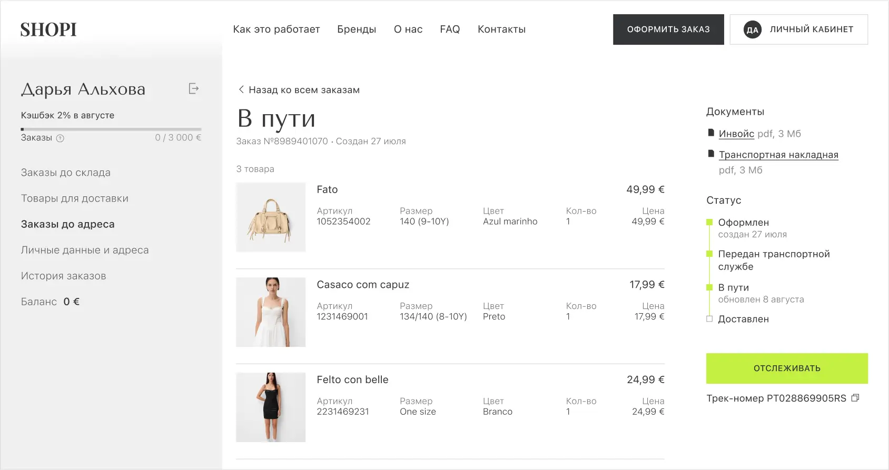This screenshot has width=889, height=470.
Task: Click the back chevron arrow above В пути
Action: coord(241,89)
